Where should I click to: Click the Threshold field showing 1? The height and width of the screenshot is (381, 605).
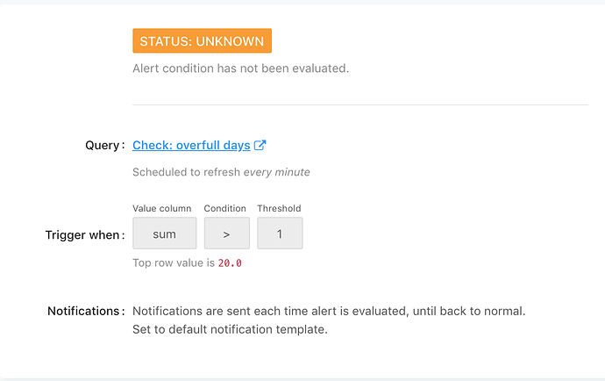point(280,233)
